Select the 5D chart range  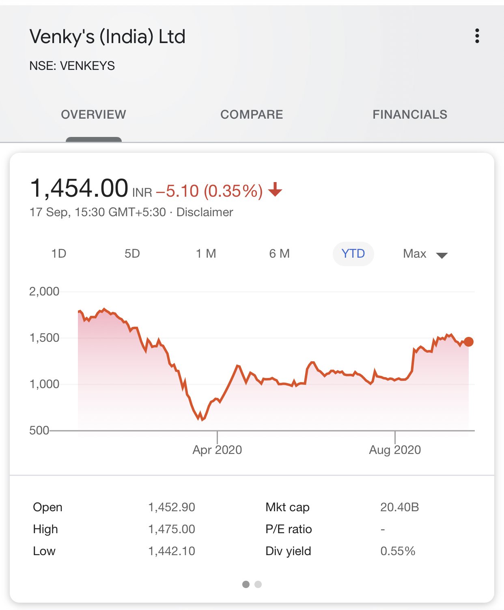132,254
